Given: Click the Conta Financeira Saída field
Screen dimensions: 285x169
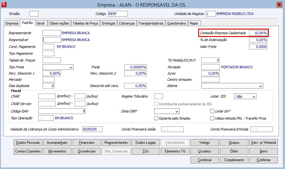Looking at the screenshot, I should pos(172,129).
